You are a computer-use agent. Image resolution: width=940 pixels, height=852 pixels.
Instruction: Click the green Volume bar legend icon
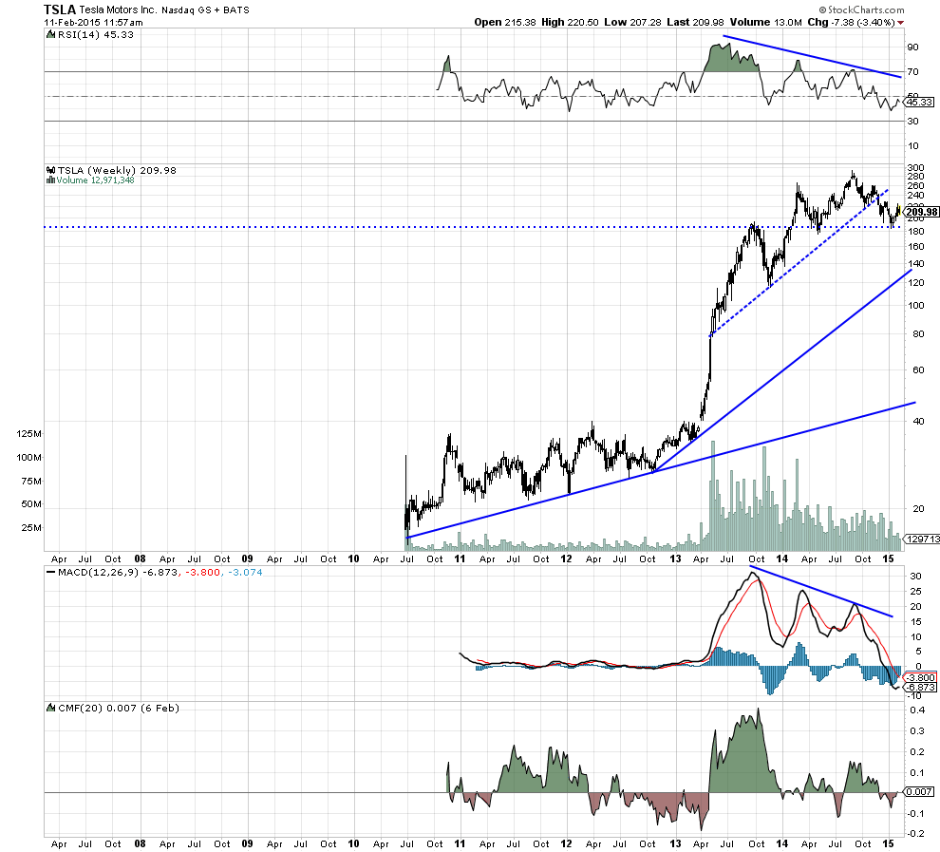pos(51,180)
